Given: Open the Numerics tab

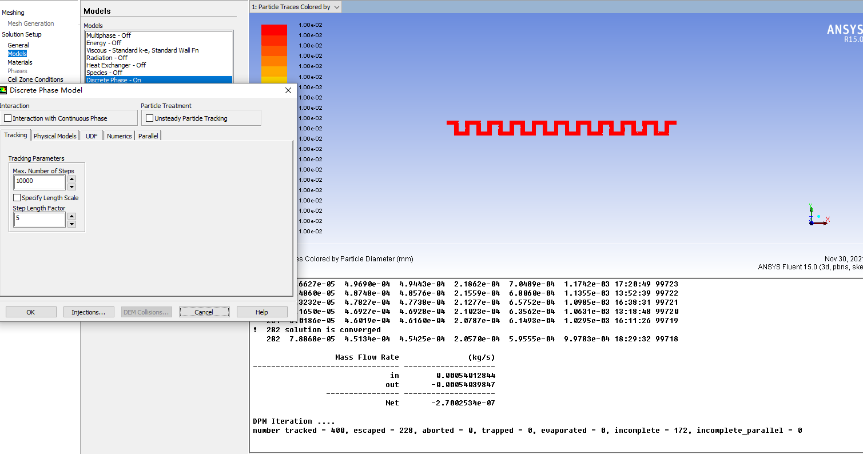Looking at the screenshot, I should pyautogui.click(x=119, y=136).
